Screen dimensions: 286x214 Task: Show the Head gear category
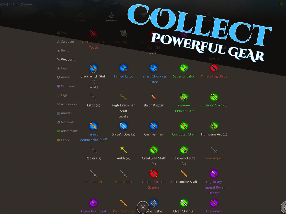(63, 68)
